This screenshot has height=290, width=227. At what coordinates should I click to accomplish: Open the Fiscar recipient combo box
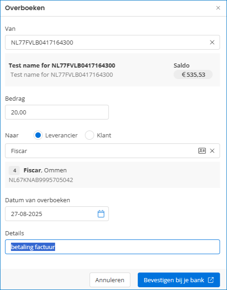(x=113, y=151)
